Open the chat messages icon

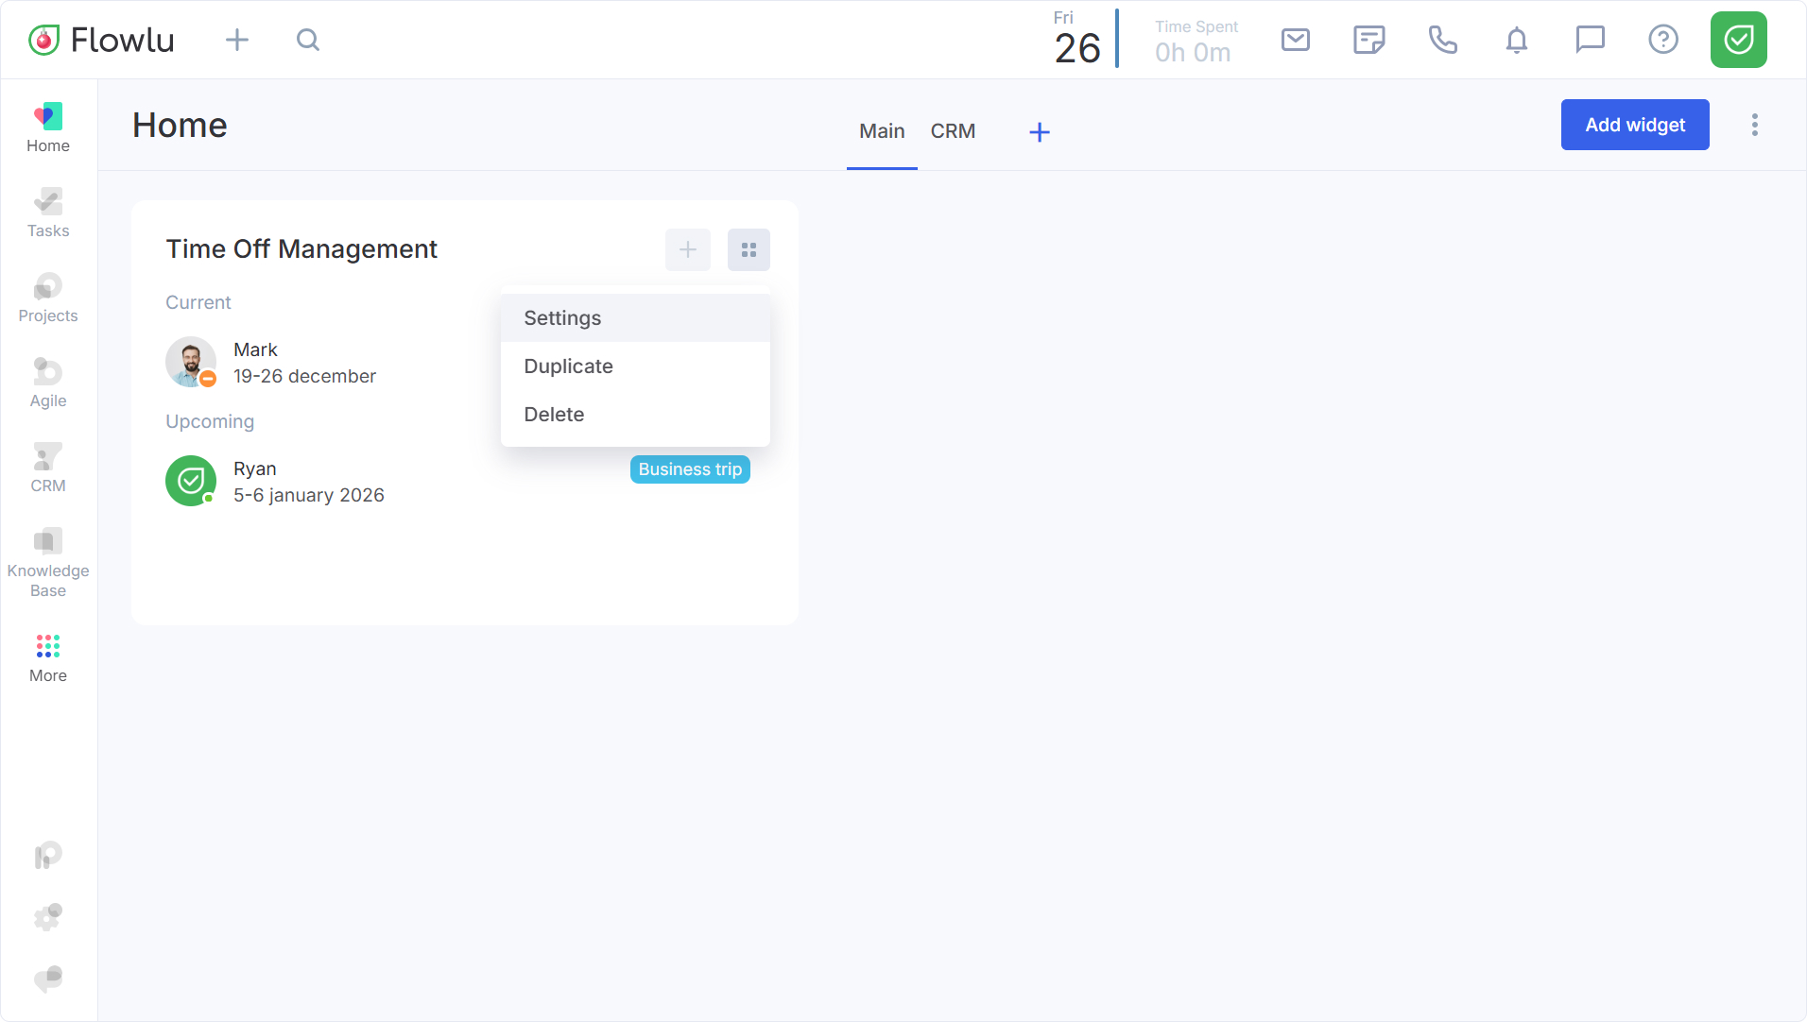(x=1590, y=40)
